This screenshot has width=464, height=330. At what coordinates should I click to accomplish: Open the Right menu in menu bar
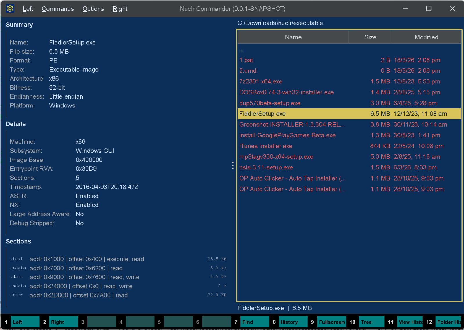120,9
